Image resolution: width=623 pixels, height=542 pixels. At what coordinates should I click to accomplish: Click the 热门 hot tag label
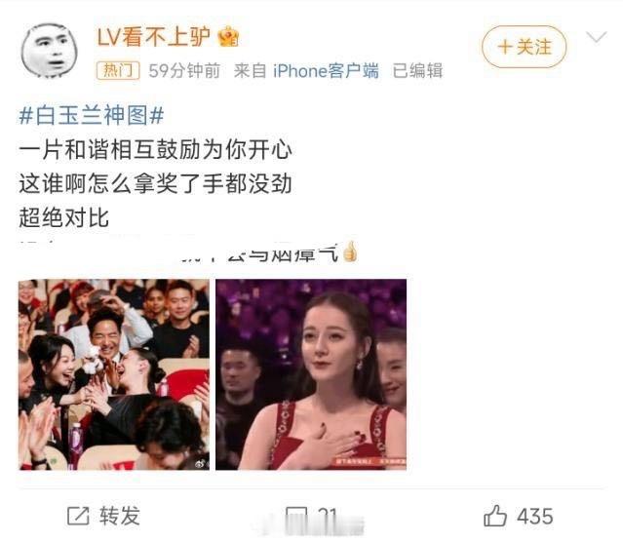118,71
